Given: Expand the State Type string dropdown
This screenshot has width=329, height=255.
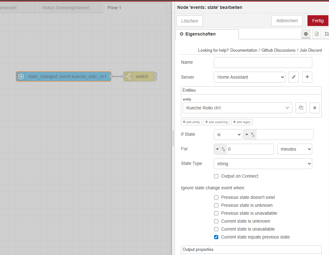Looking at the screenshot, I should pyautogui.click(x=263, y=164).
